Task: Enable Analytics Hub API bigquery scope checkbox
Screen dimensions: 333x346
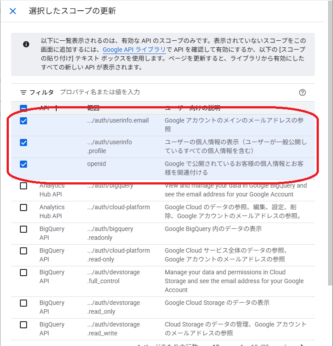Action: pos(23,186)
